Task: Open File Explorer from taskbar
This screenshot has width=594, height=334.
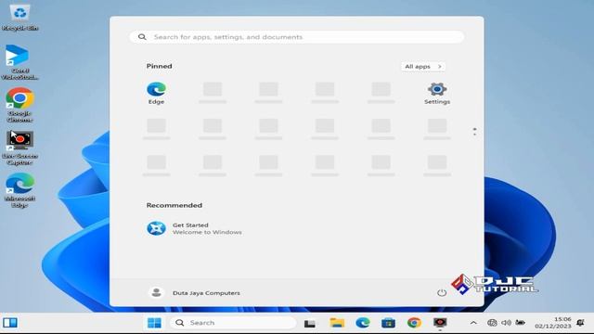Action: tap(337, 323)
